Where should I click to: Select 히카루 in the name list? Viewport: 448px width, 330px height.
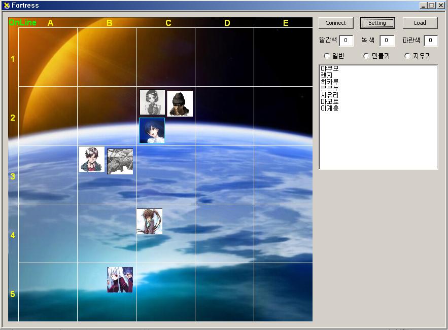[329, 82]
